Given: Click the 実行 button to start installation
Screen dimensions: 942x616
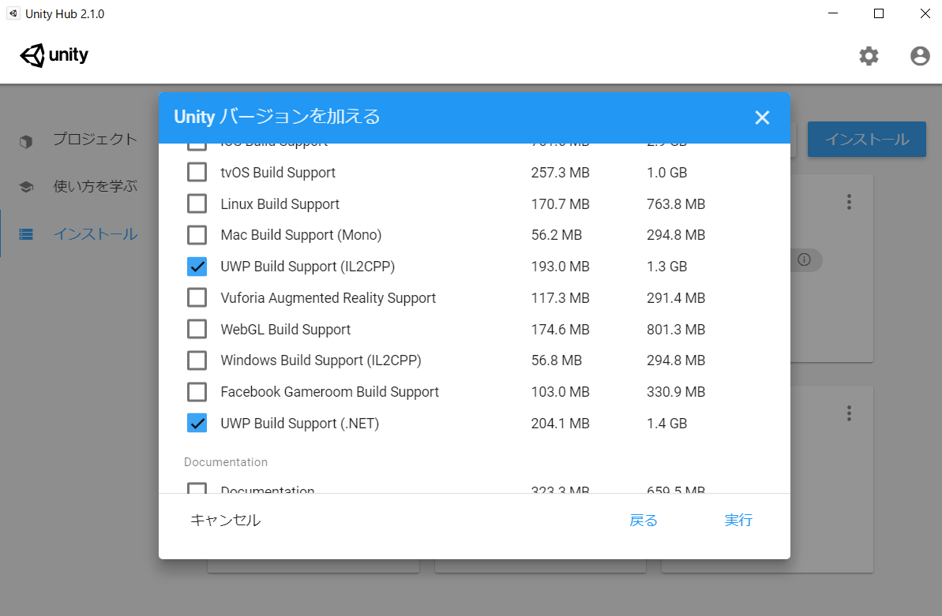Looking at the screenshot, I should click(x=738, y=521).
